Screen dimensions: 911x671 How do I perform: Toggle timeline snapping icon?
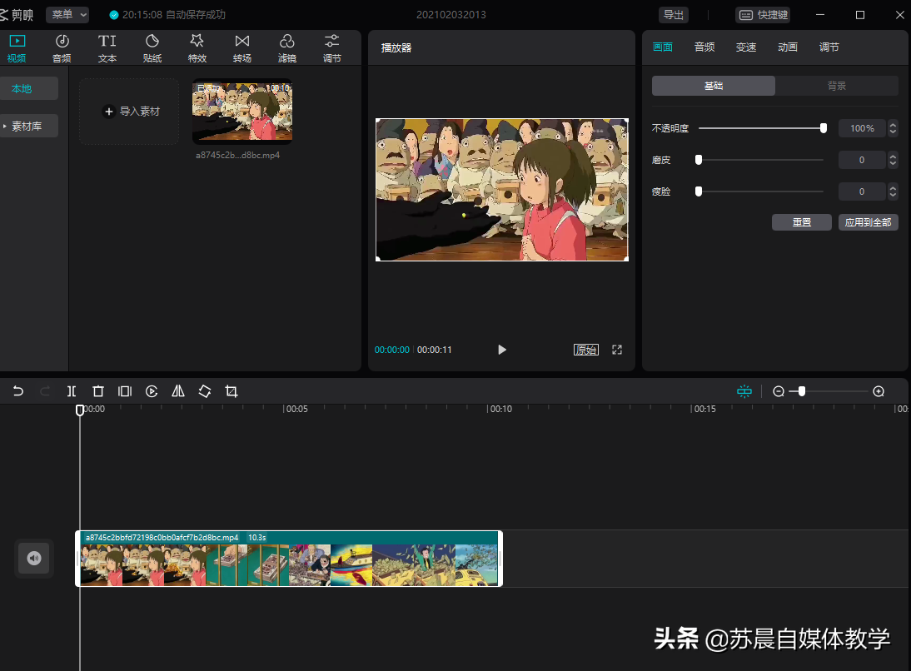pyautogui.click(x=744, y=391)
